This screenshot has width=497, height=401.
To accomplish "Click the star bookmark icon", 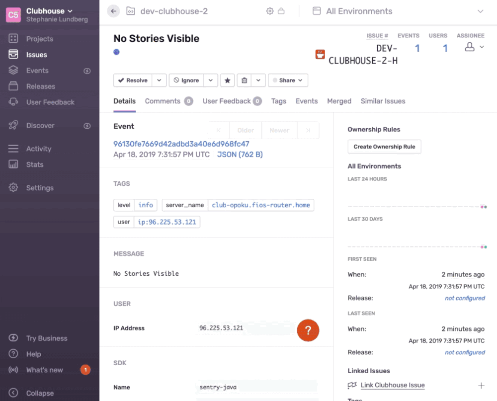I will (227, 80).
